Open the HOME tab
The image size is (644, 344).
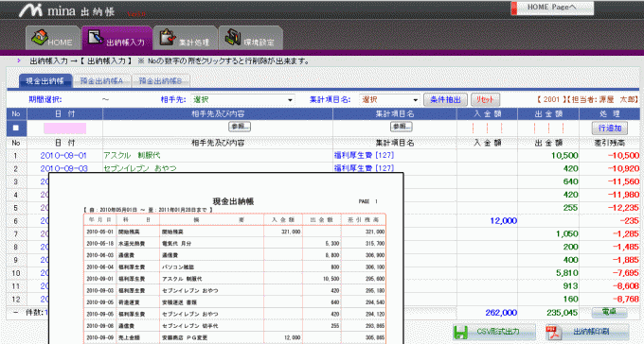(x=53, y=38)
